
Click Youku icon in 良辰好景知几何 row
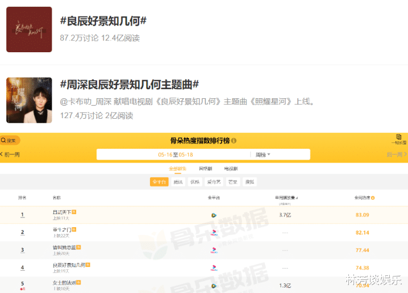tap(214, 268)
